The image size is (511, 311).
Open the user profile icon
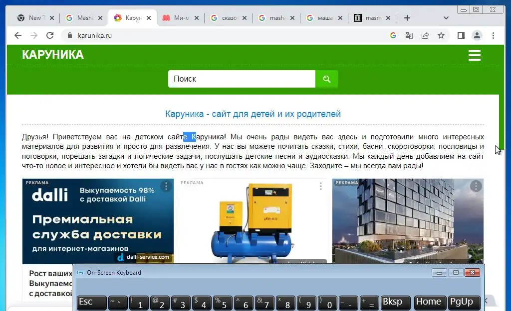[477, 35]
